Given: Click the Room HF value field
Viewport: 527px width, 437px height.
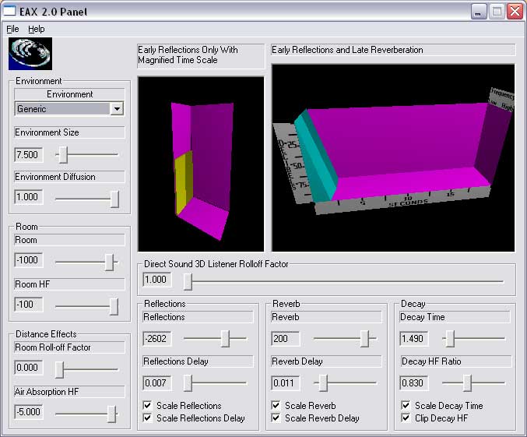Looking at the screenshot, I should pos(29,305).
